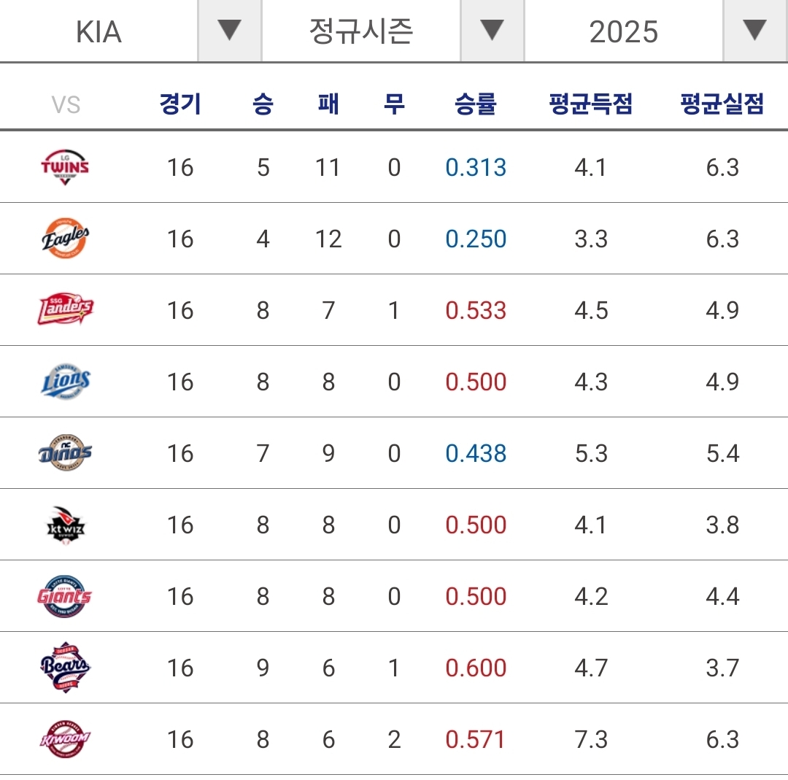This screenshot has width=788, height=780.
Task: Click the Kiwoom Heroes team logo
Action: coord(65,739)
